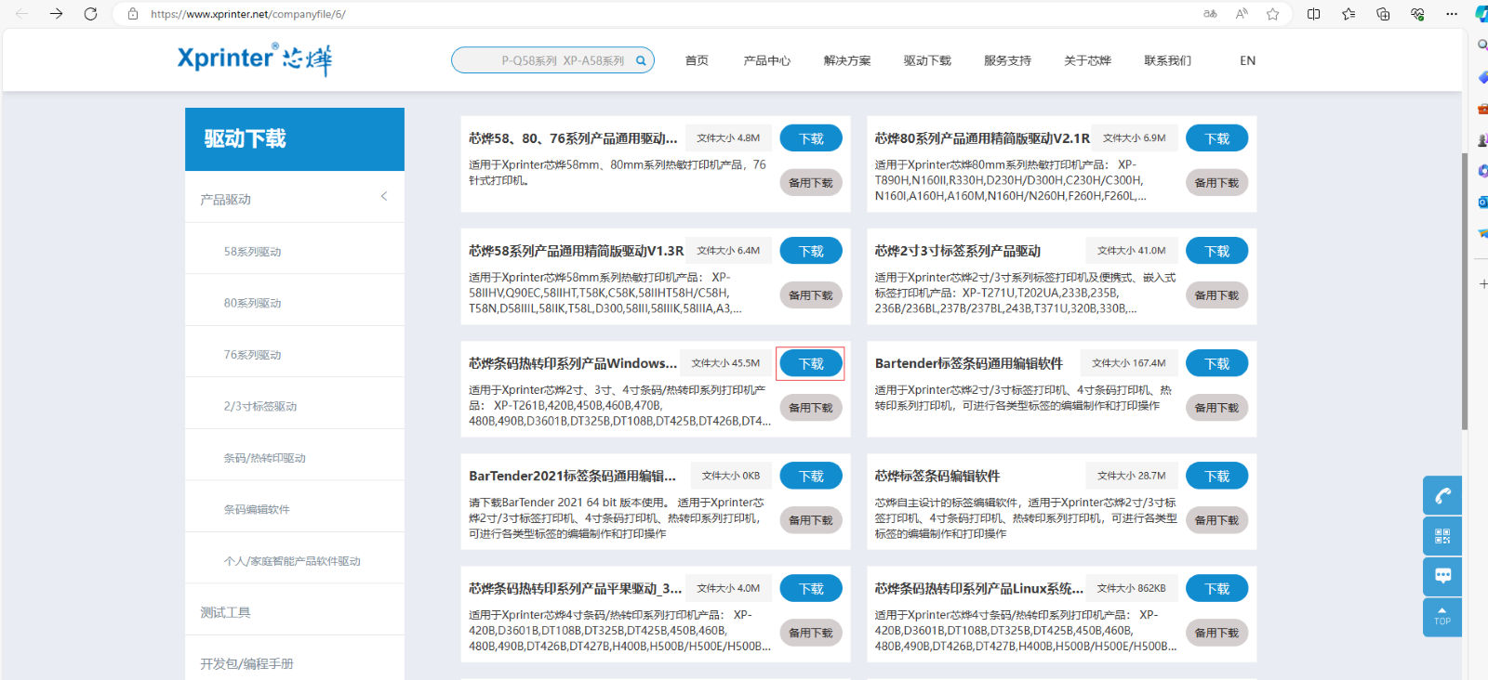Open the chat message floating button
The height and width of the screenshot is (680, 1488).
[x=1442, y=576]
